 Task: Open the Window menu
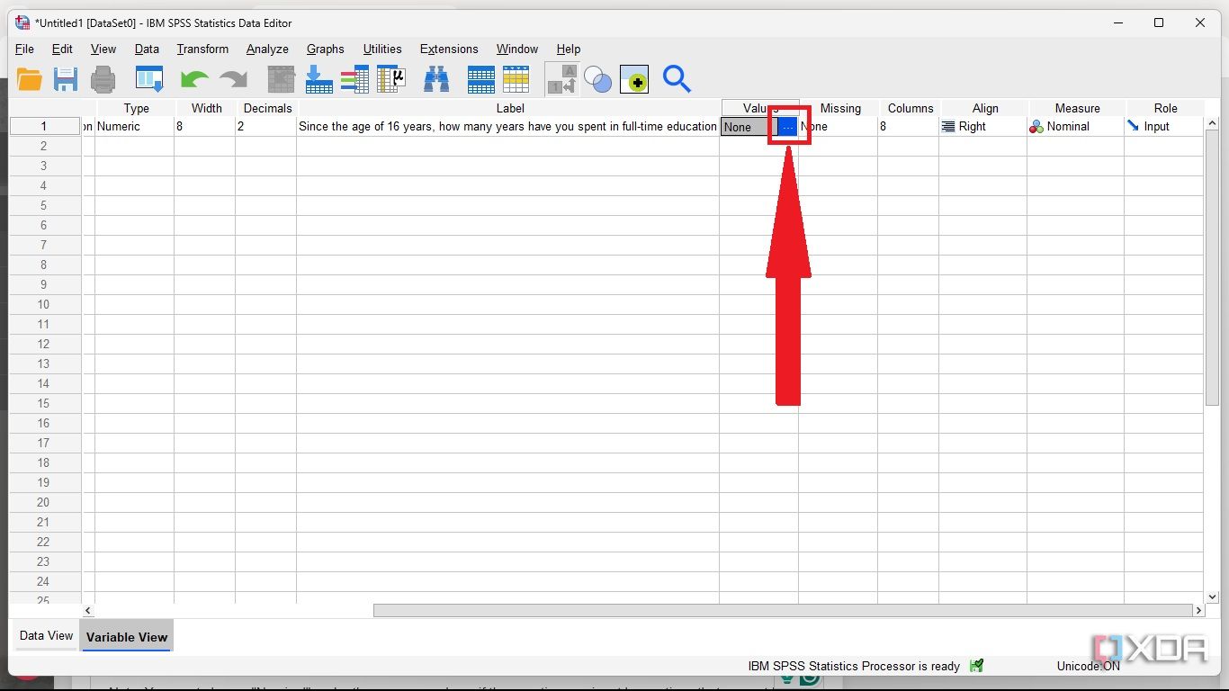tap(517, 49)
